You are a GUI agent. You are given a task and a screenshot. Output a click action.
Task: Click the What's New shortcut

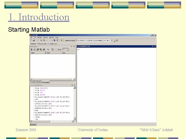[52, 44]
